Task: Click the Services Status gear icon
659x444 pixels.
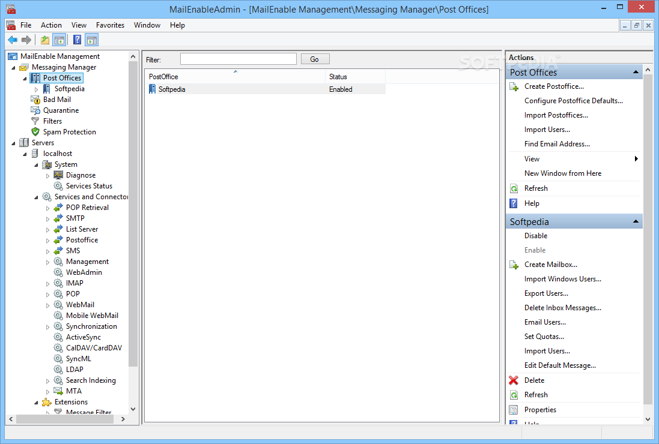Action: 58,186
